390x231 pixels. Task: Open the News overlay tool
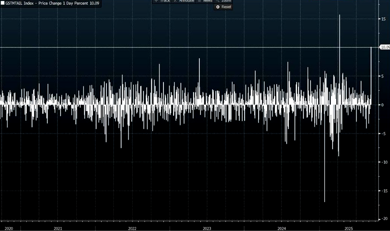(x=207, y=1)
